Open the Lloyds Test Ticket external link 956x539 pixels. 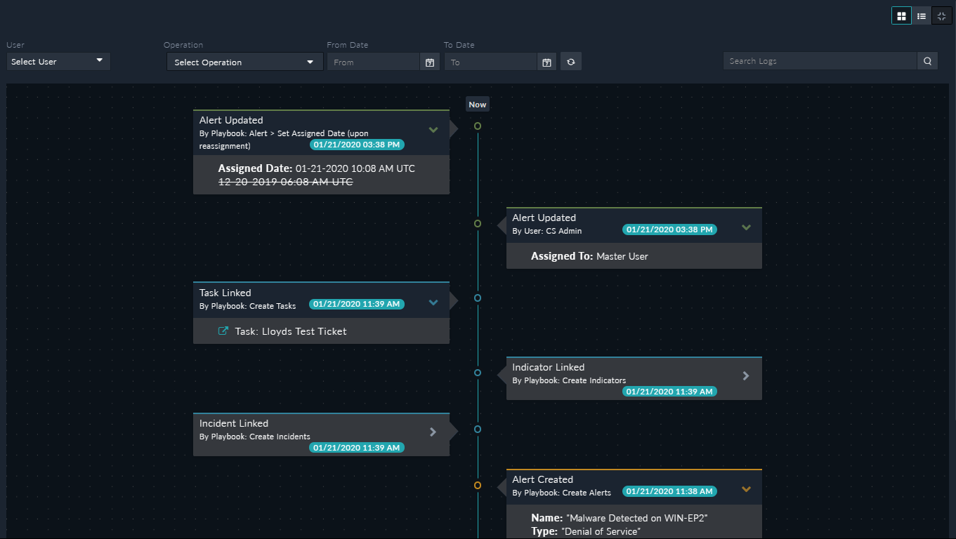[x=223, y=330]
